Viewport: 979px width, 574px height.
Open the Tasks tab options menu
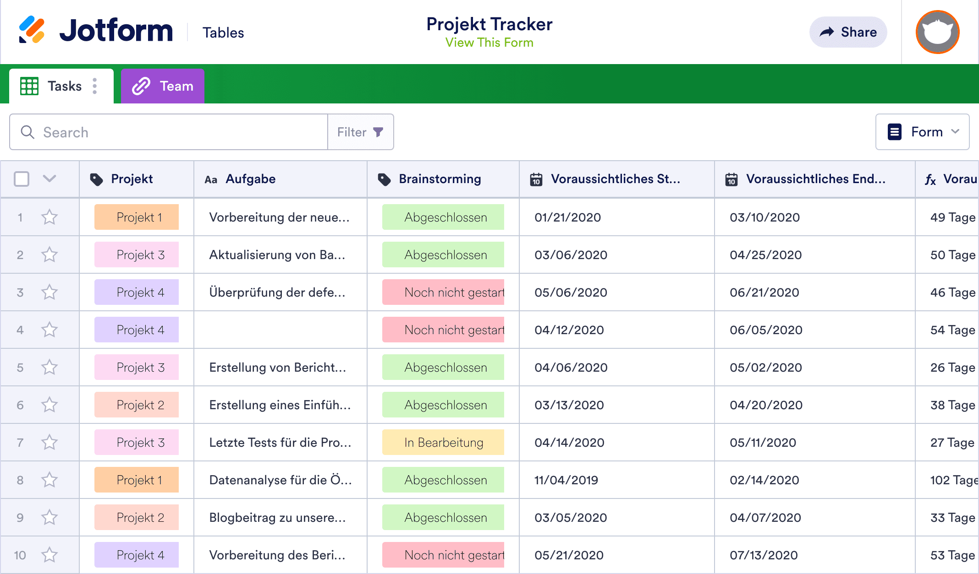pyautogui.click(x=95, y=86)
